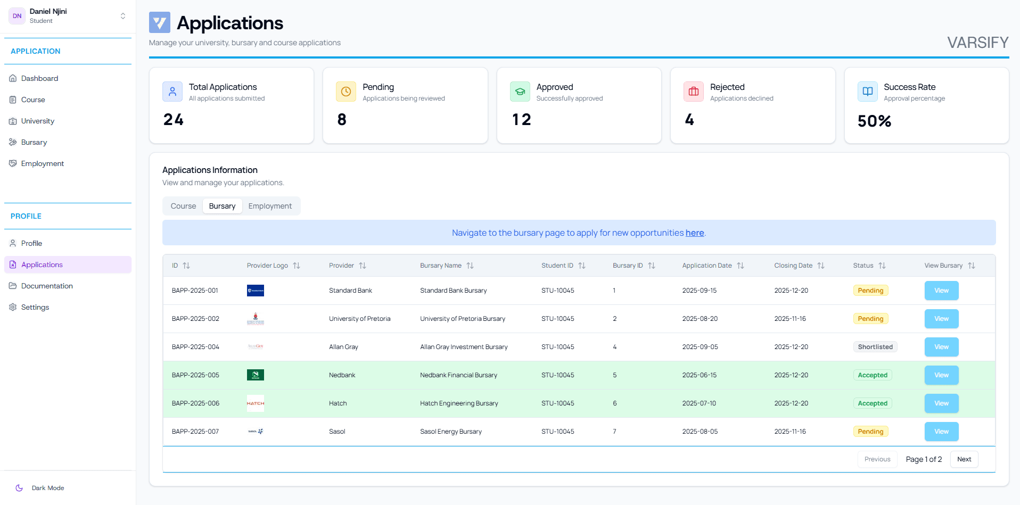Image resolution: width=1020 pixels, height=505 pixels.
Task: Switch to the Employment tab
Action: coord(270,206)
